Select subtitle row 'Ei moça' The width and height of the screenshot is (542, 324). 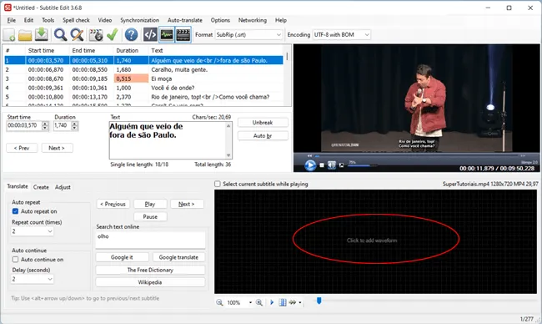pyautogui.click(x=143, y=78)
